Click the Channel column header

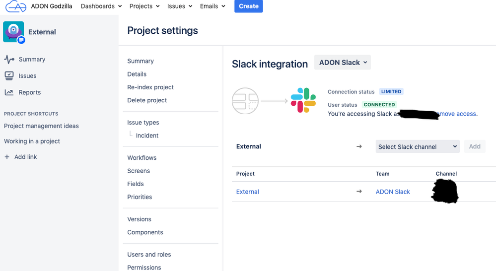[x=446, y=174]
